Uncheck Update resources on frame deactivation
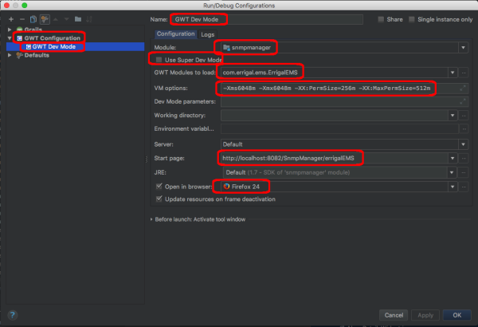The width and height of the screenshot is (478, 327). (159, 199)
